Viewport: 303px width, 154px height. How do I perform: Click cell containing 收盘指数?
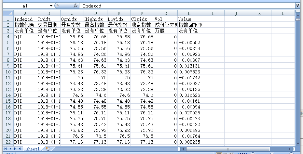(x=142, y=25)
